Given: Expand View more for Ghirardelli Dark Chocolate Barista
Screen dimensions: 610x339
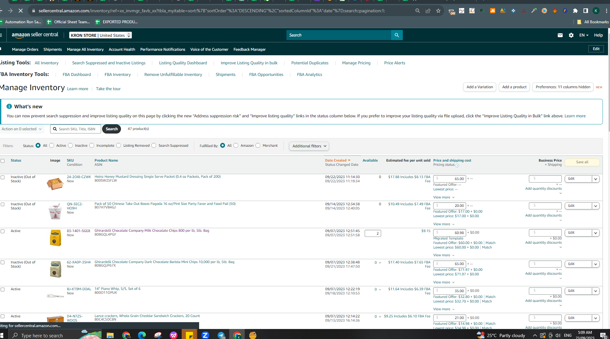Looking at the screenshot, I should tap(444, 282).
